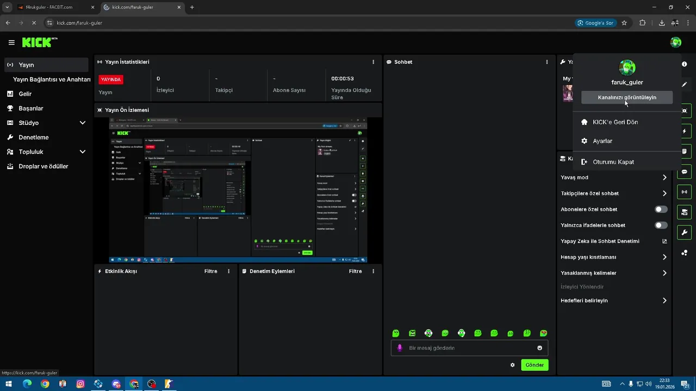Screen dimensions: 696x391
Task: Click the purple microphone icon in chat box
Action: tap(400, 348)
